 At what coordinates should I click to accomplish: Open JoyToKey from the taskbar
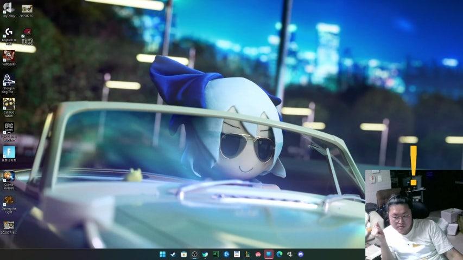coord(290,254)
